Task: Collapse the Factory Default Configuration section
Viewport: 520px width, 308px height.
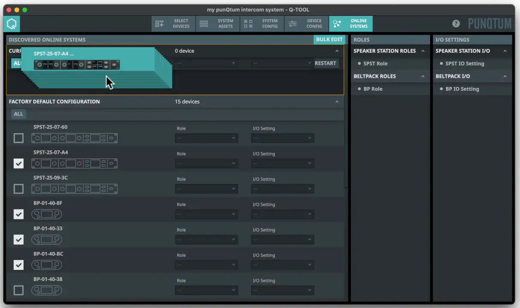Action: point(337,102)
